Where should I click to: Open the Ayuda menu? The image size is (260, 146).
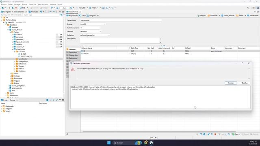[60, 4]
